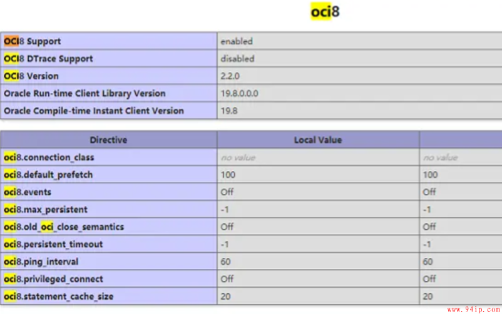
Task: Click local value 100 for default_prefetch
Action: pos(228,175)
